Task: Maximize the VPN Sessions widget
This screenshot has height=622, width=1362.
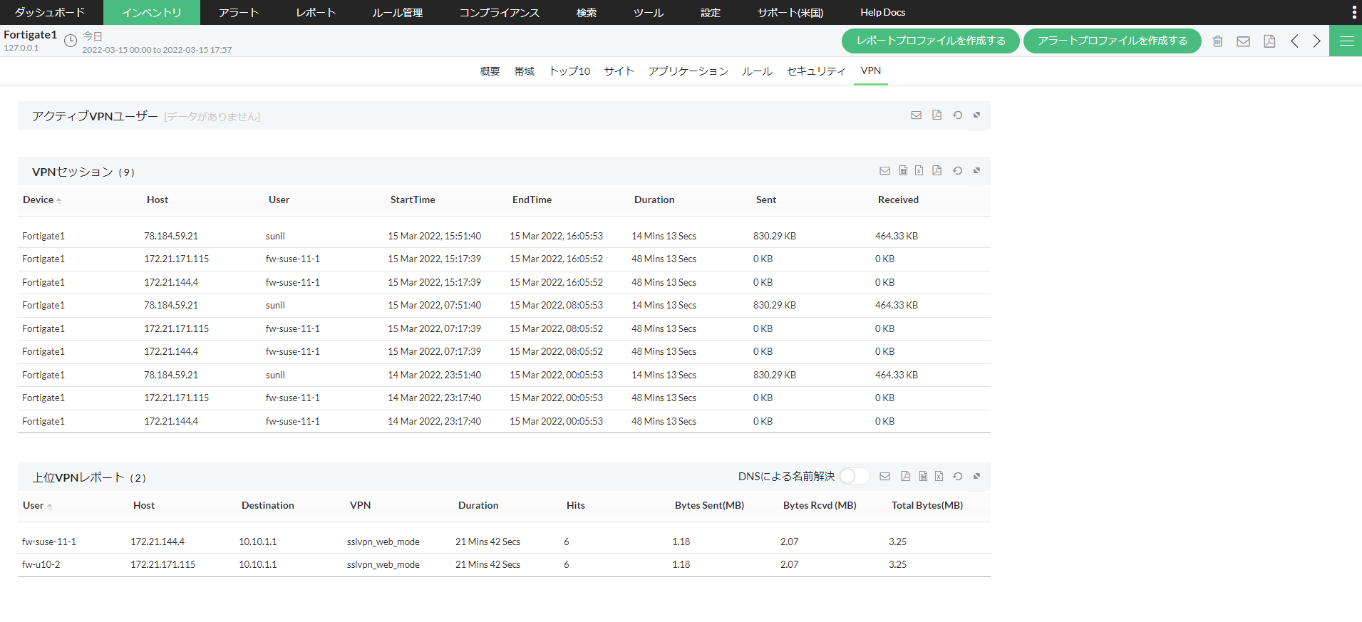Action: pyautogui.click(x=976, y=171)
